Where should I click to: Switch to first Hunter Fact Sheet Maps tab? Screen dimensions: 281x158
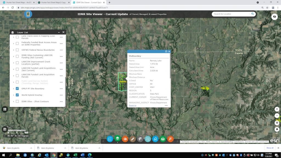pyautogui.click(x=18, y=2)
